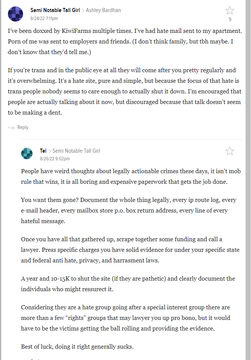Image resolution: width=251 pixels, height=360 pixels.
Task: Click the vertical scrollbar on right edge
Action: click(x=248, y=180)
